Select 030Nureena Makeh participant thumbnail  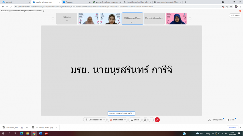tap(132, 19)
